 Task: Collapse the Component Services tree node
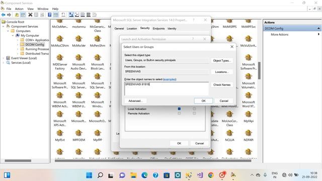tap(4, 27)
